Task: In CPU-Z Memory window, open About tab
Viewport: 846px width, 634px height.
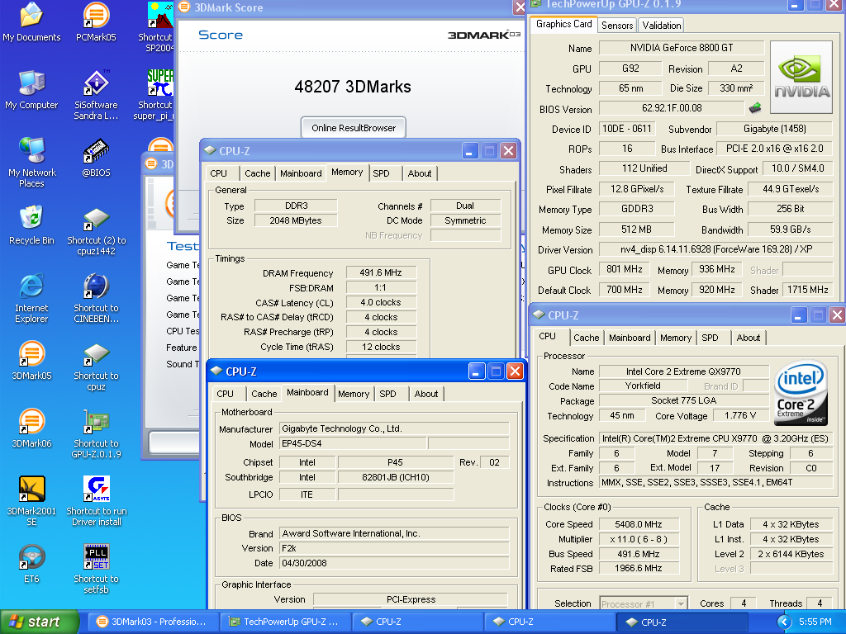Action: 419,173
